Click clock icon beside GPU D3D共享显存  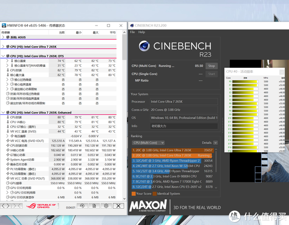coord(8,197)
